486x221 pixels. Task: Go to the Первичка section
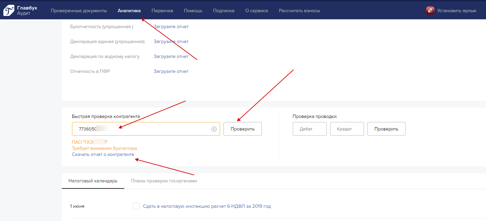point(162,11)
